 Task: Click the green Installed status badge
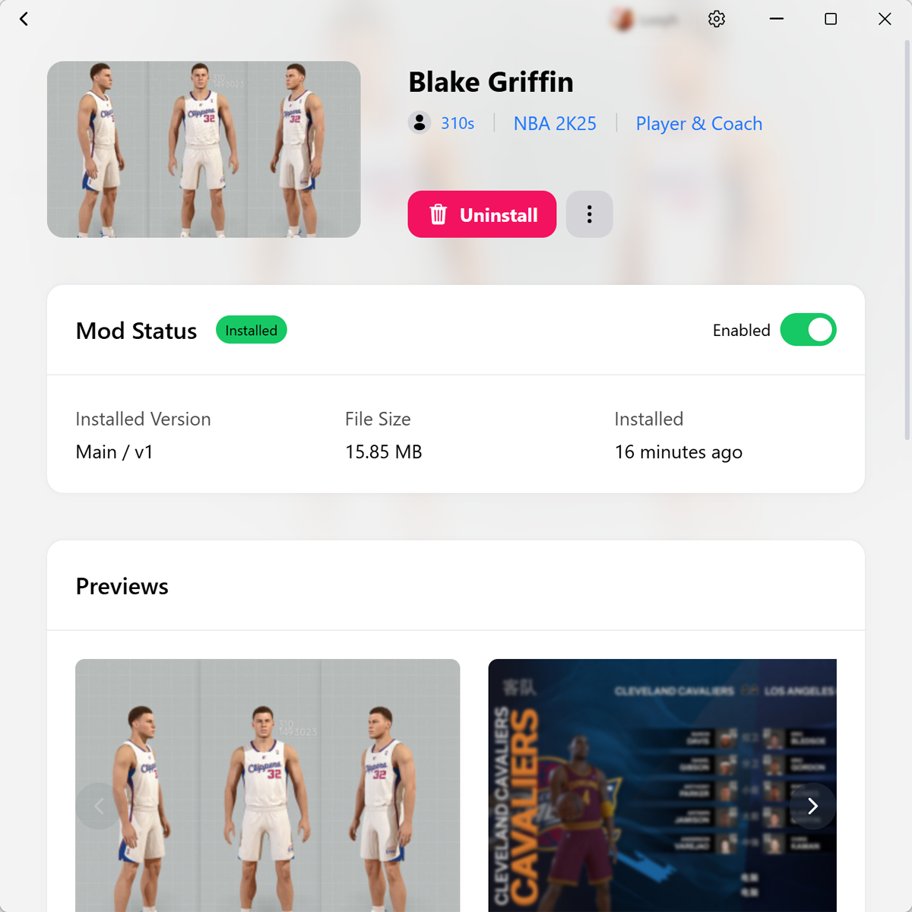252,330
